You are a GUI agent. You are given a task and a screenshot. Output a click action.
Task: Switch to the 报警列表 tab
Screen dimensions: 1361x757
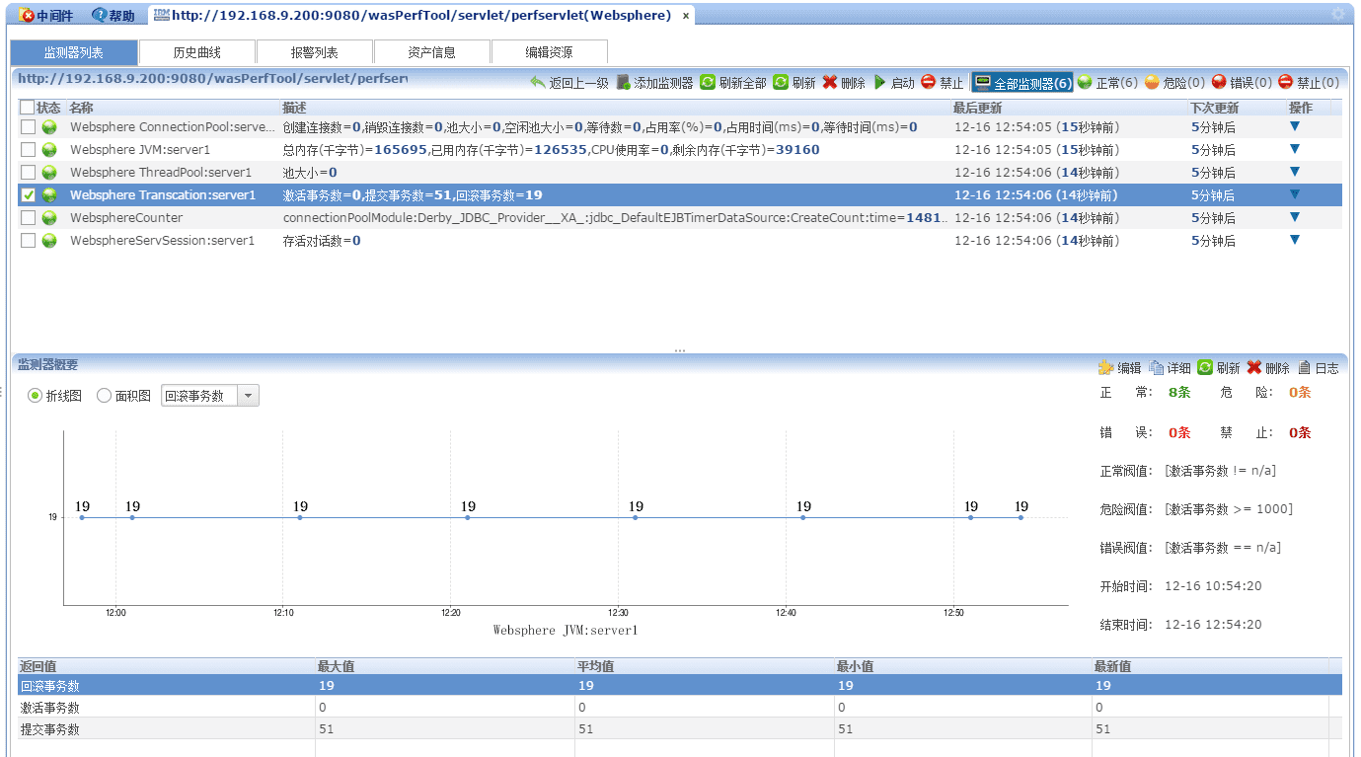(x=315, y=52)
